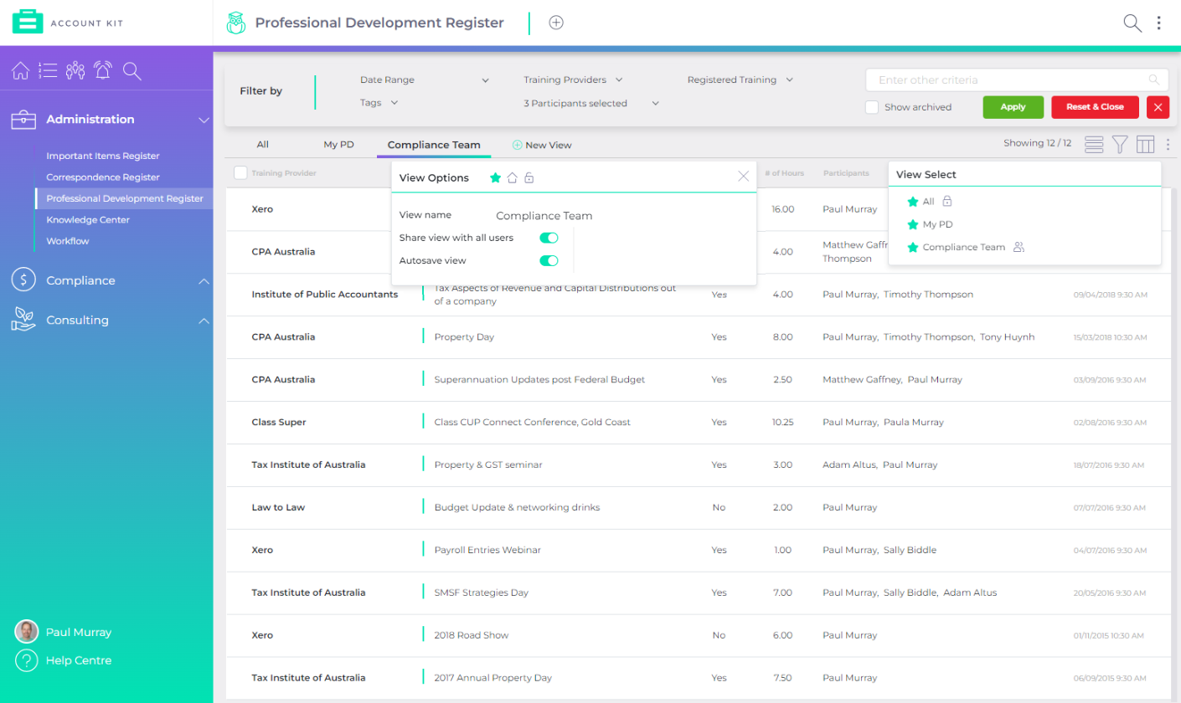1181x703 pixels.
Task: Expand the Consulting section chevron
Action: 204,320
